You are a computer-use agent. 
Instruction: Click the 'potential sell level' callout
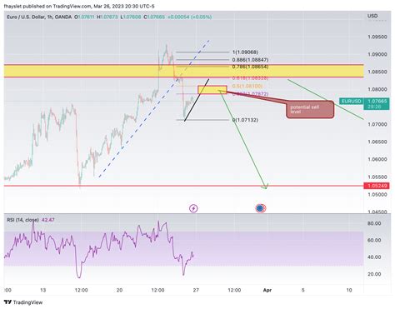coord(310,109)
